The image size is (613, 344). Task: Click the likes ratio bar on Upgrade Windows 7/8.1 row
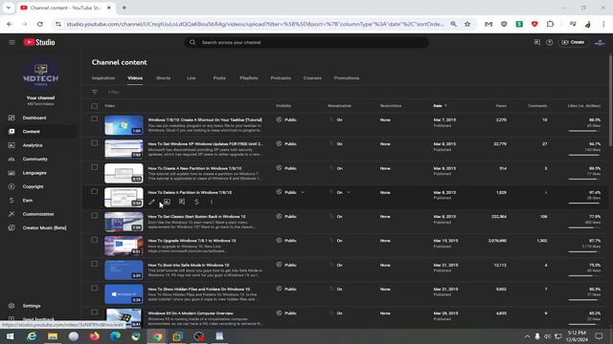coord(584,251)
